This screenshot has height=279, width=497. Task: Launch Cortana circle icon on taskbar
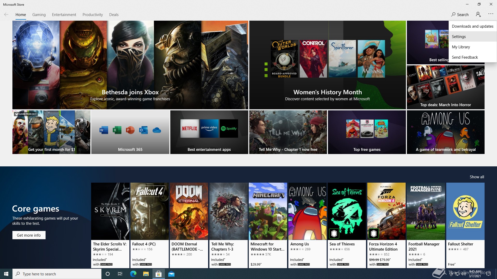click(x=108, y=274)
